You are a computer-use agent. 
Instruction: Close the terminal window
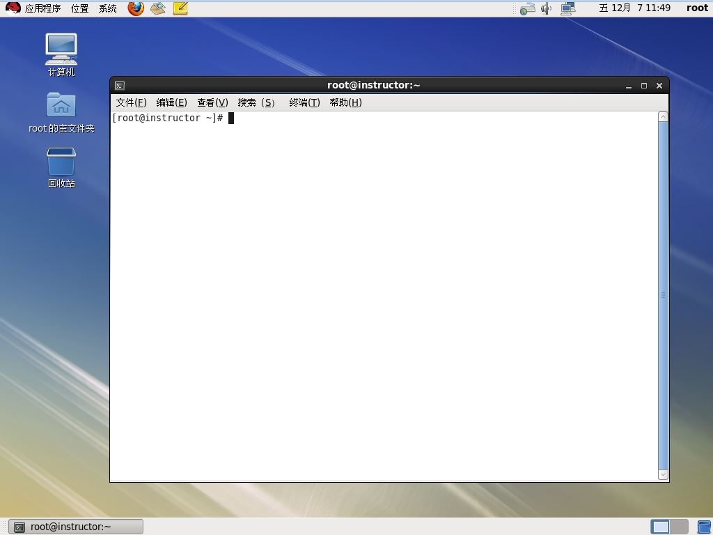pos(659,86)
